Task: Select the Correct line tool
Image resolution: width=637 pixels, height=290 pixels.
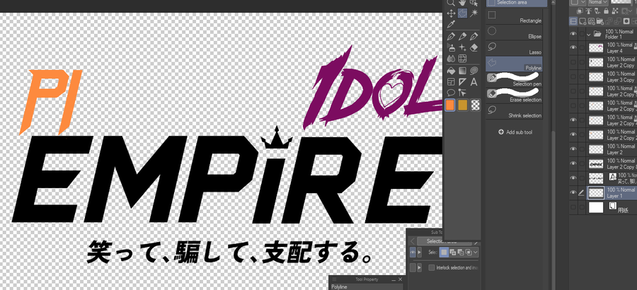Action: tap(462, 92)
